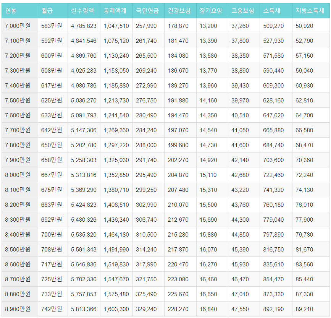Select the 8,000만원 row label
The image size is (331, 318).
20,175
